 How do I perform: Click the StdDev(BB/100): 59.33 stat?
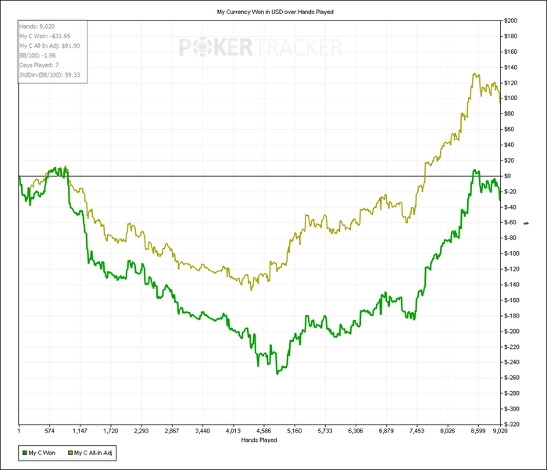pyautogui.click(x=49, y=75)
